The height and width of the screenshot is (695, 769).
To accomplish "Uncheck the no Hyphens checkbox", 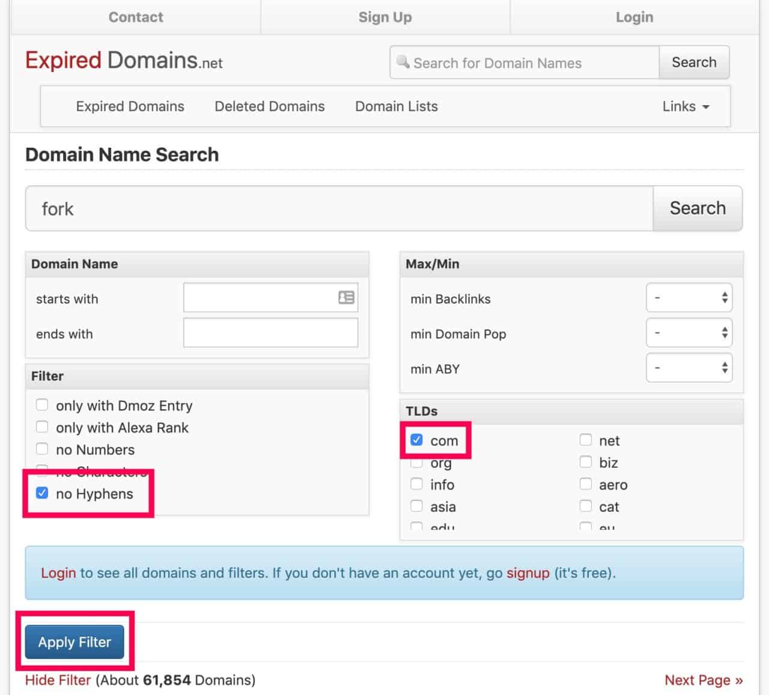I will click(42, 493).
